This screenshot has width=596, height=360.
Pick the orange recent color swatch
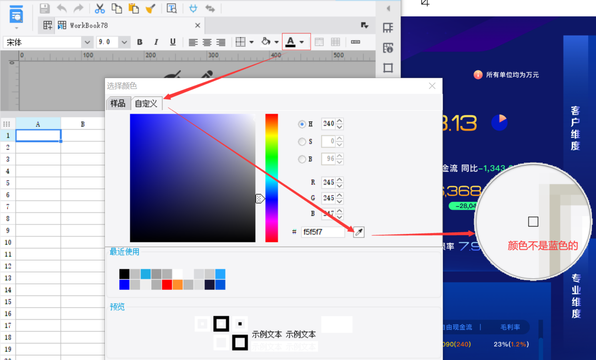pyautogui.click(x=177, y=285)
